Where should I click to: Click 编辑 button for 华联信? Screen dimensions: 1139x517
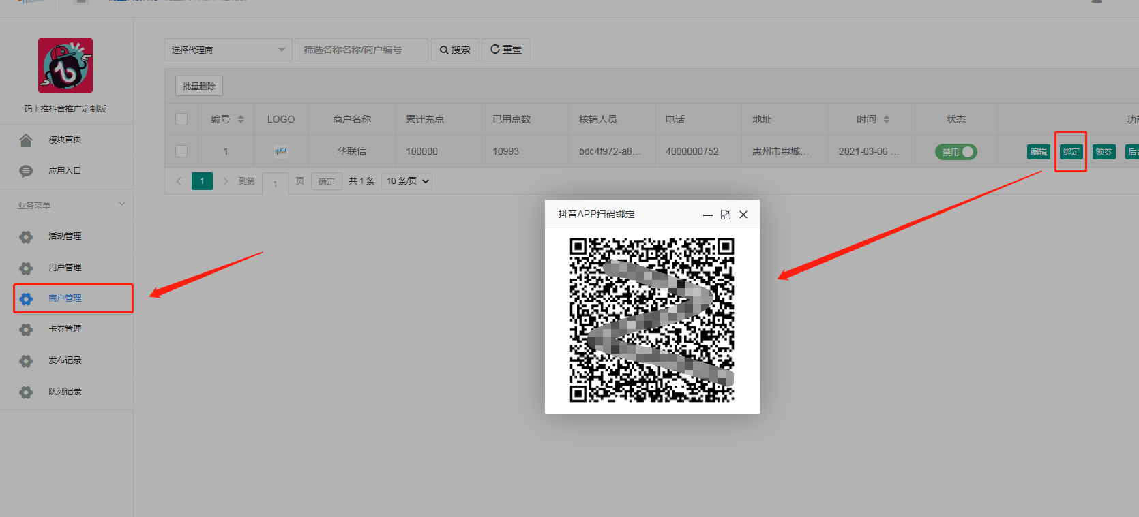click(x=1039, y=152)
